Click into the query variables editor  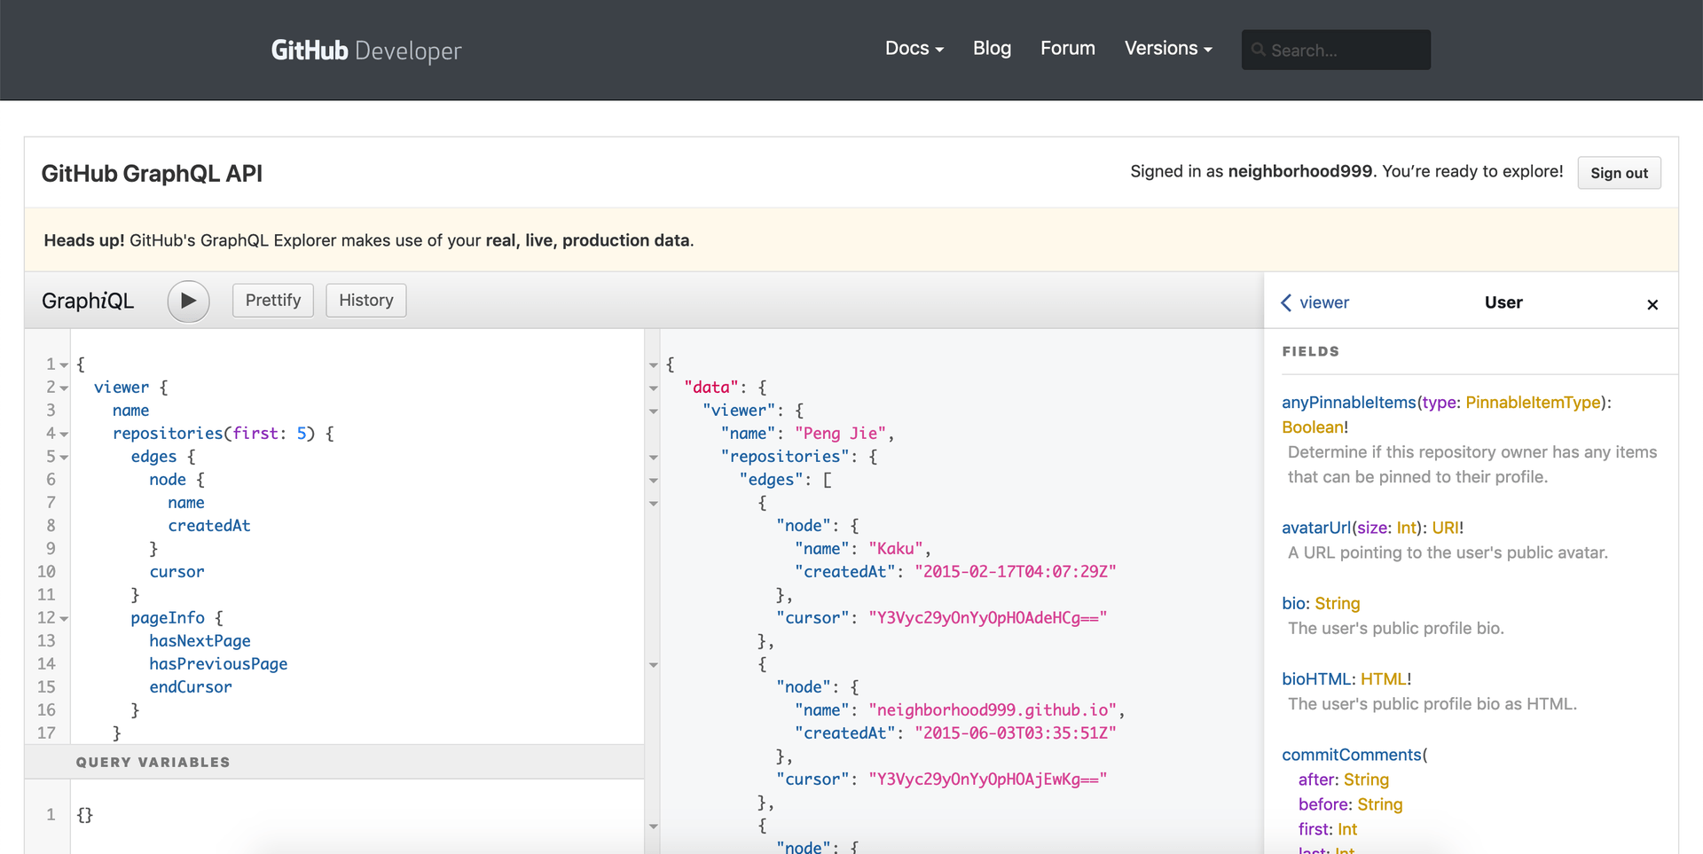(357, 815)
